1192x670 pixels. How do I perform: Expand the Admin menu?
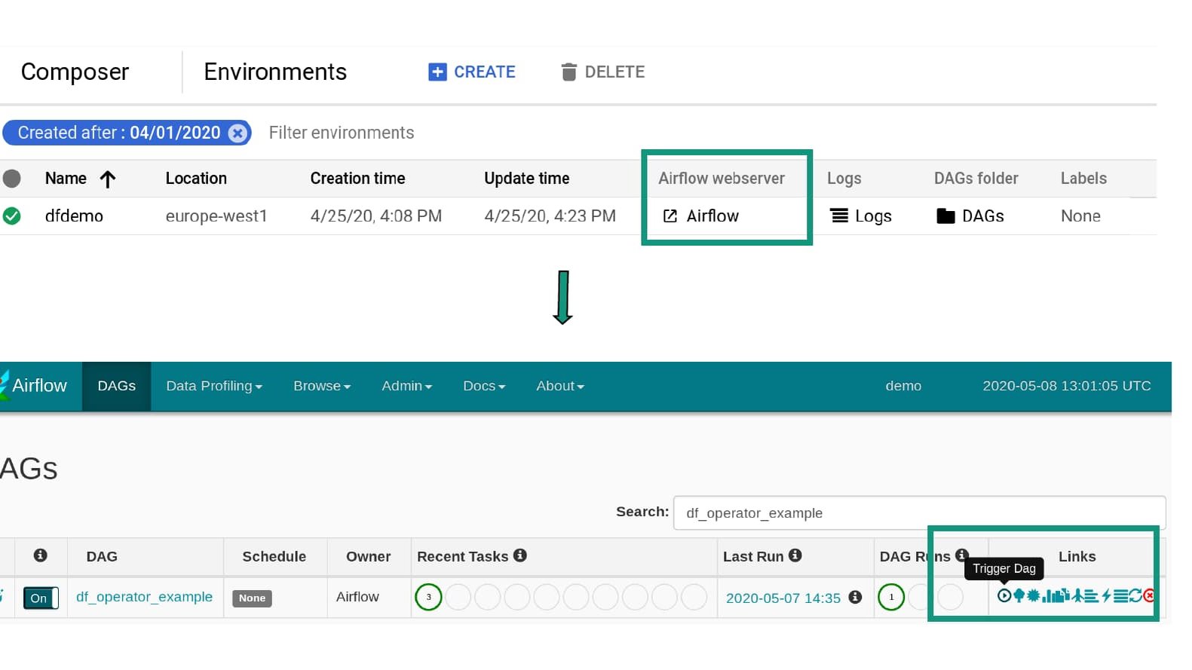[x=406, y=386]
